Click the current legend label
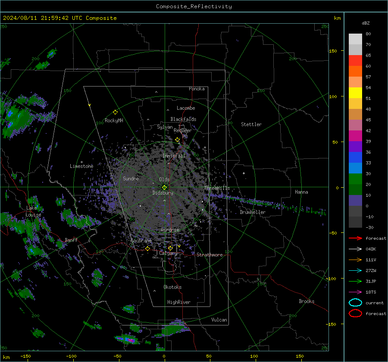Screen dimensions: 388x362 [x=375, y=303]
